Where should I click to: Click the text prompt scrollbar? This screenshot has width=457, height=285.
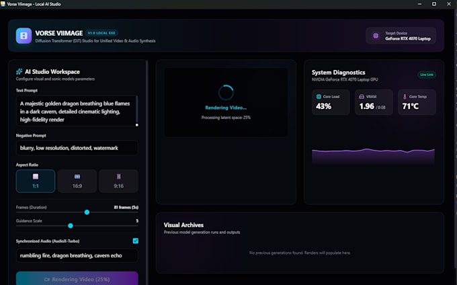click(x=136, y=110)
